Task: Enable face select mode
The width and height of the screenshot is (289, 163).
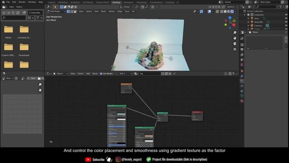Action: 75,11
